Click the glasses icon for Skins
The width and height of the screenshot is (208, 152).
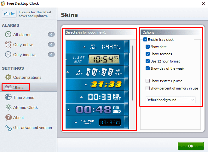click(x=8, y=87)
